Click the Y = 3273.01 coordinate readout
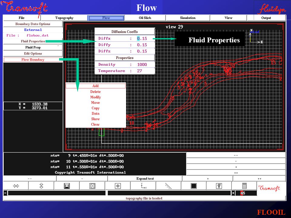This screenshot has width=291, height=218. pyautogui.click(x=33, y=108)
